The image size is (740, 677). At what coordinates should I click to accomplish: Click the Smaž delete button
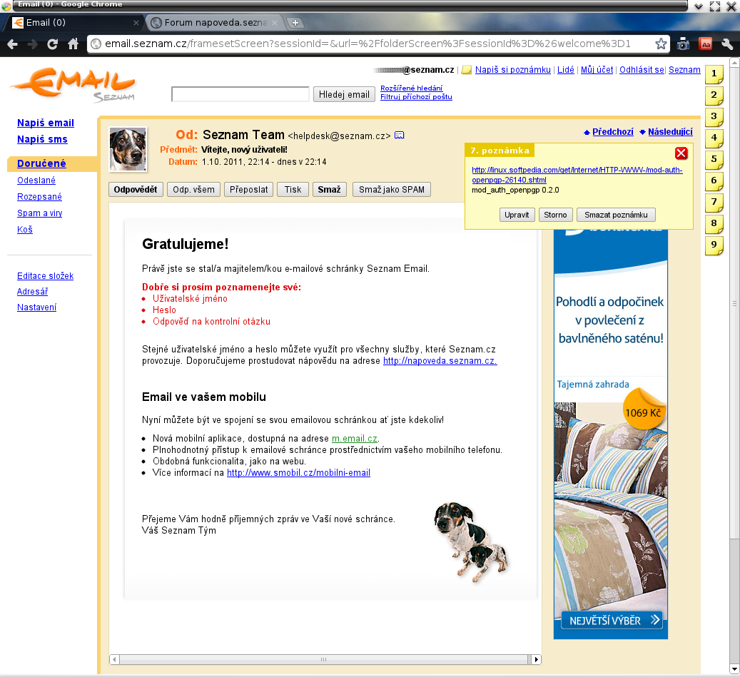click(x=330, y=190)
